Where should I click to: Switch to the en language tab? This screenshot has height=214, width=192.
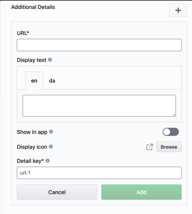pos(34,81)
